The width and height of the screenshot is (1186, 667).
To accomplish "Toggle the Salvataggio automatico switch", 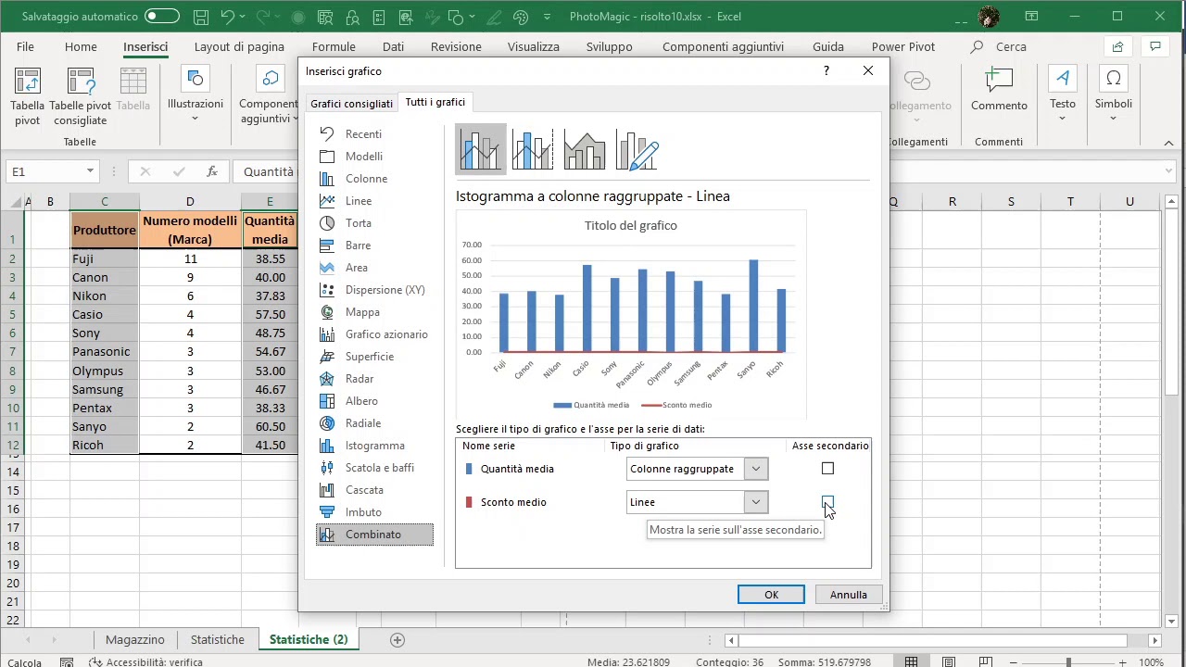I will click(x=162, y=17).
